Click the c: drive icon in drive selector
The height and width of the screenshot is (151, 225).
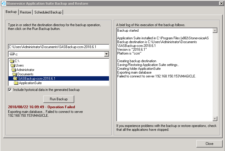12,55
